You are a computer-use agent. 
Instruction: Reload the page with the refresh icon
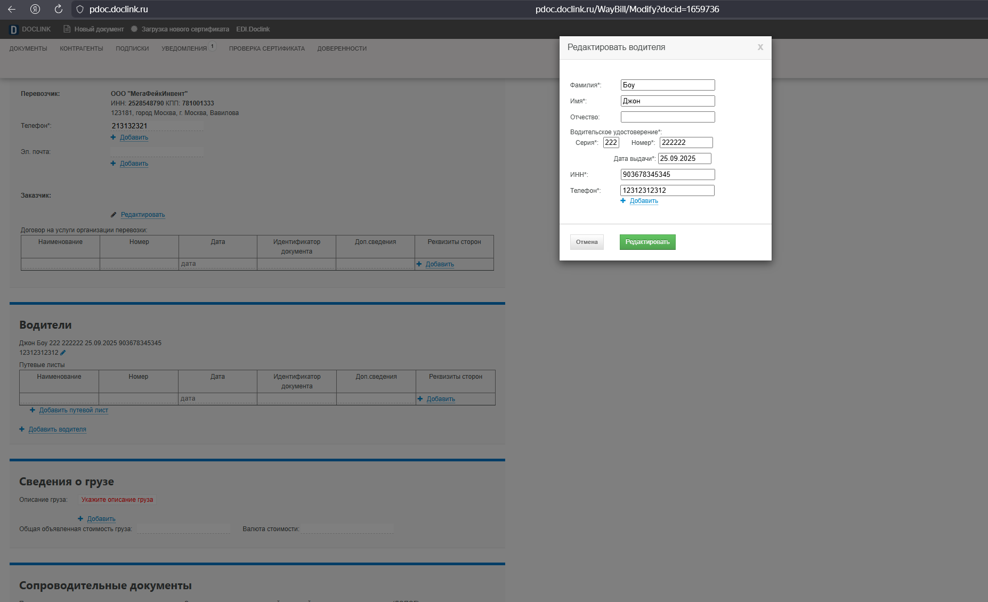click(x=59, y=9)
